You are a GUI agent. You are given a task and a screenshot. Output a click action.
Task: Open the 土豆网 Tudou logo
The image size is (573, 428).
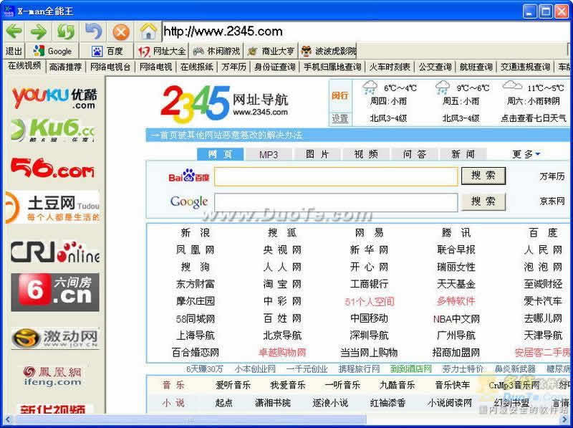(52, 206)
